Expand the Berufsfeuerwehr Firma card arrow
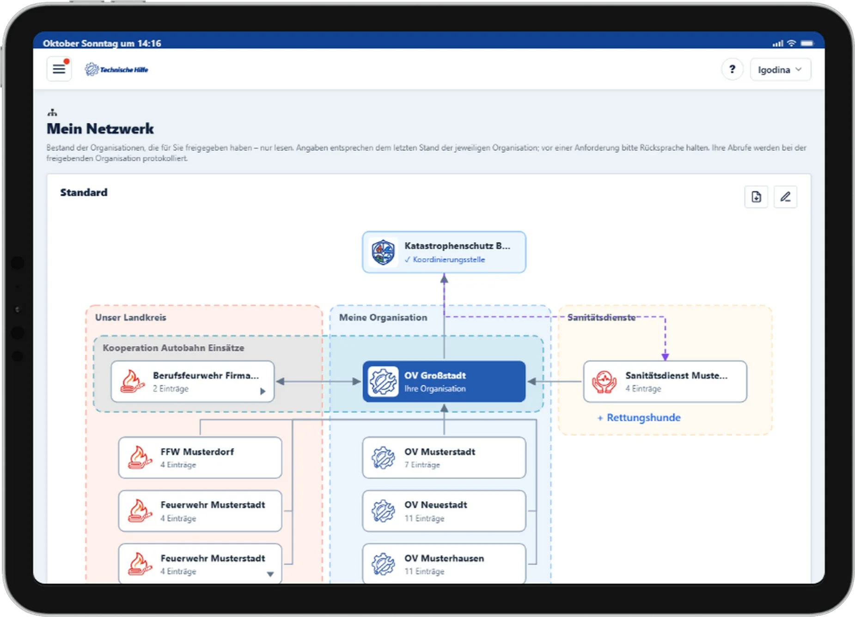This screenshot has height=617, width=855. tap(263, 391)
